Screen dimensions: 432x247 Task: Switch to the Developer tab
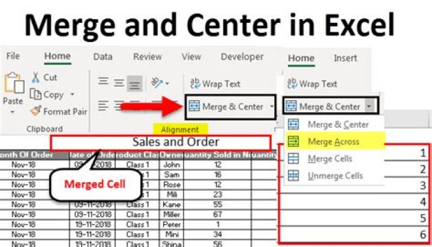[x=242, y=57]
